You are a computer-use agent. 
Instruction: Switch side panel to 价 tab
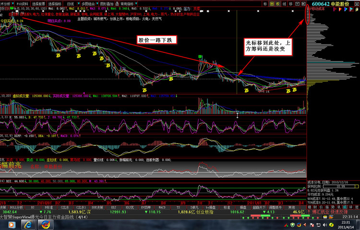[x=321, y=207]
